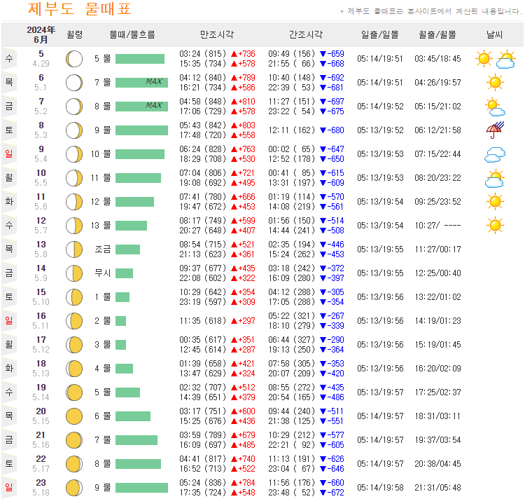This screenshot has width=525, height=499.
Task: Click the June 9 Sunday 일 label
Action: coord(9,153)
